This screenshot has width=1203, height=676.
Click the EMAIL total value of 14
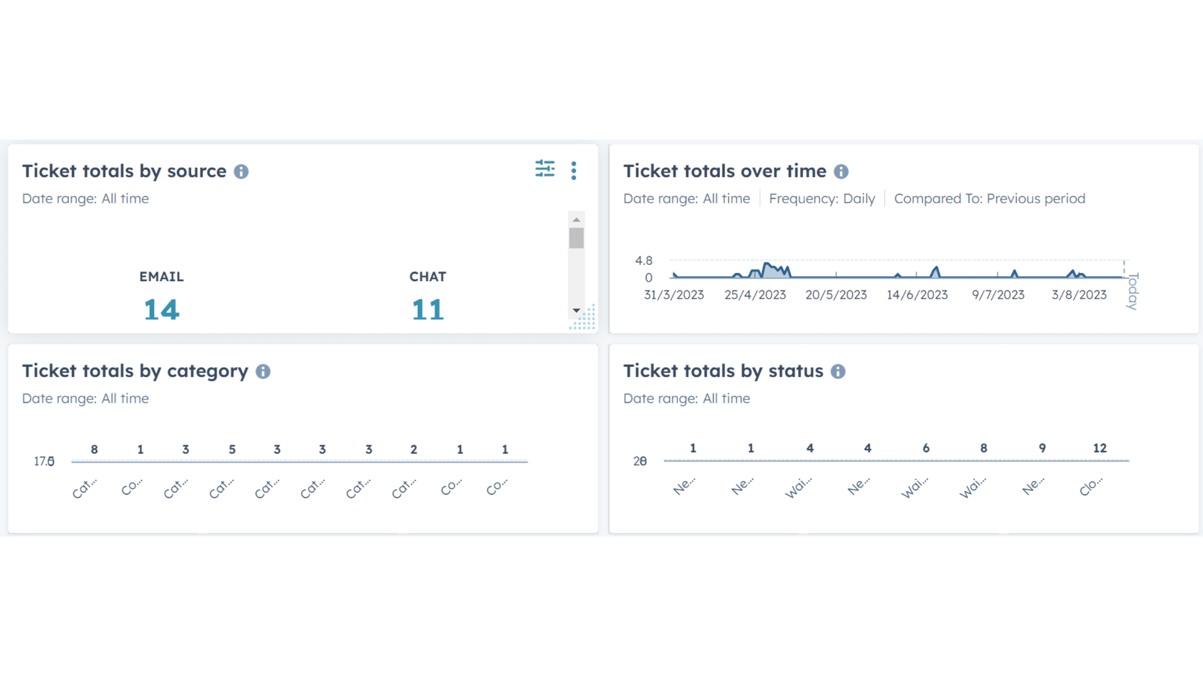tap(161, 309)
